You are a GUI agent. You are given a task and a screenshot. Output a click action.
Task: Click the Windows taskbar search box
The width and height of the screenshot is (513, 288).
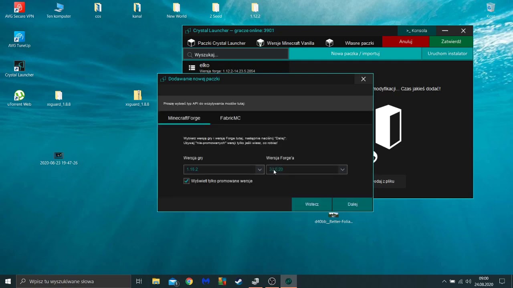73,281
